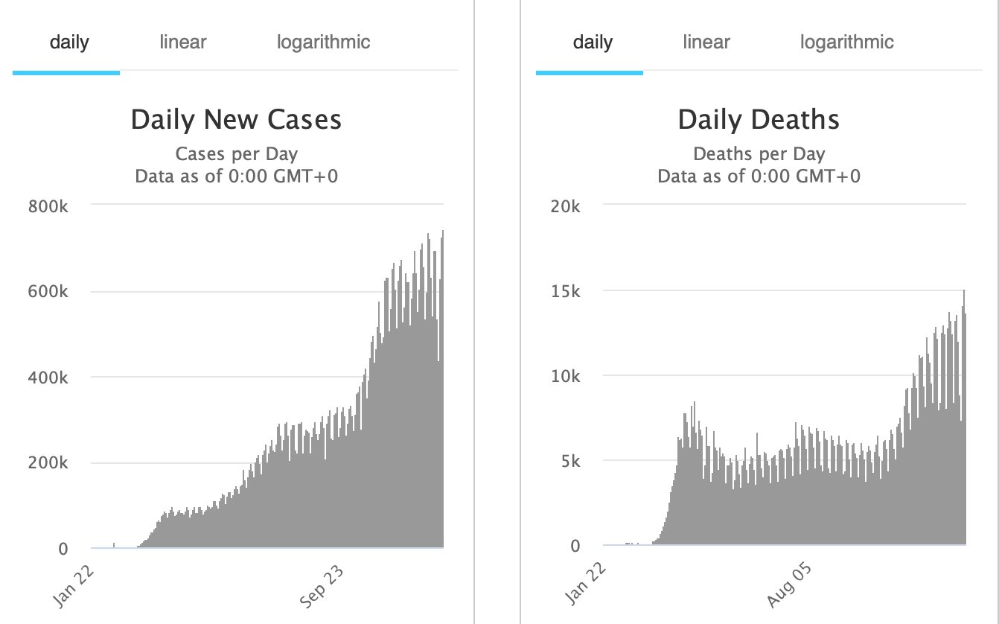Select logarithmic tab above Daily Deaths chart
The image size is (999, 624).
tap(846, 42)
